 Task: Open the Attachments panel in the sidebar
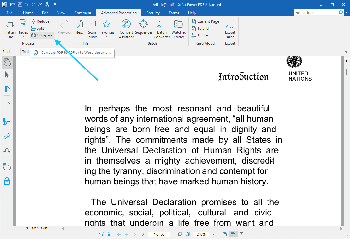pos(7,136)
